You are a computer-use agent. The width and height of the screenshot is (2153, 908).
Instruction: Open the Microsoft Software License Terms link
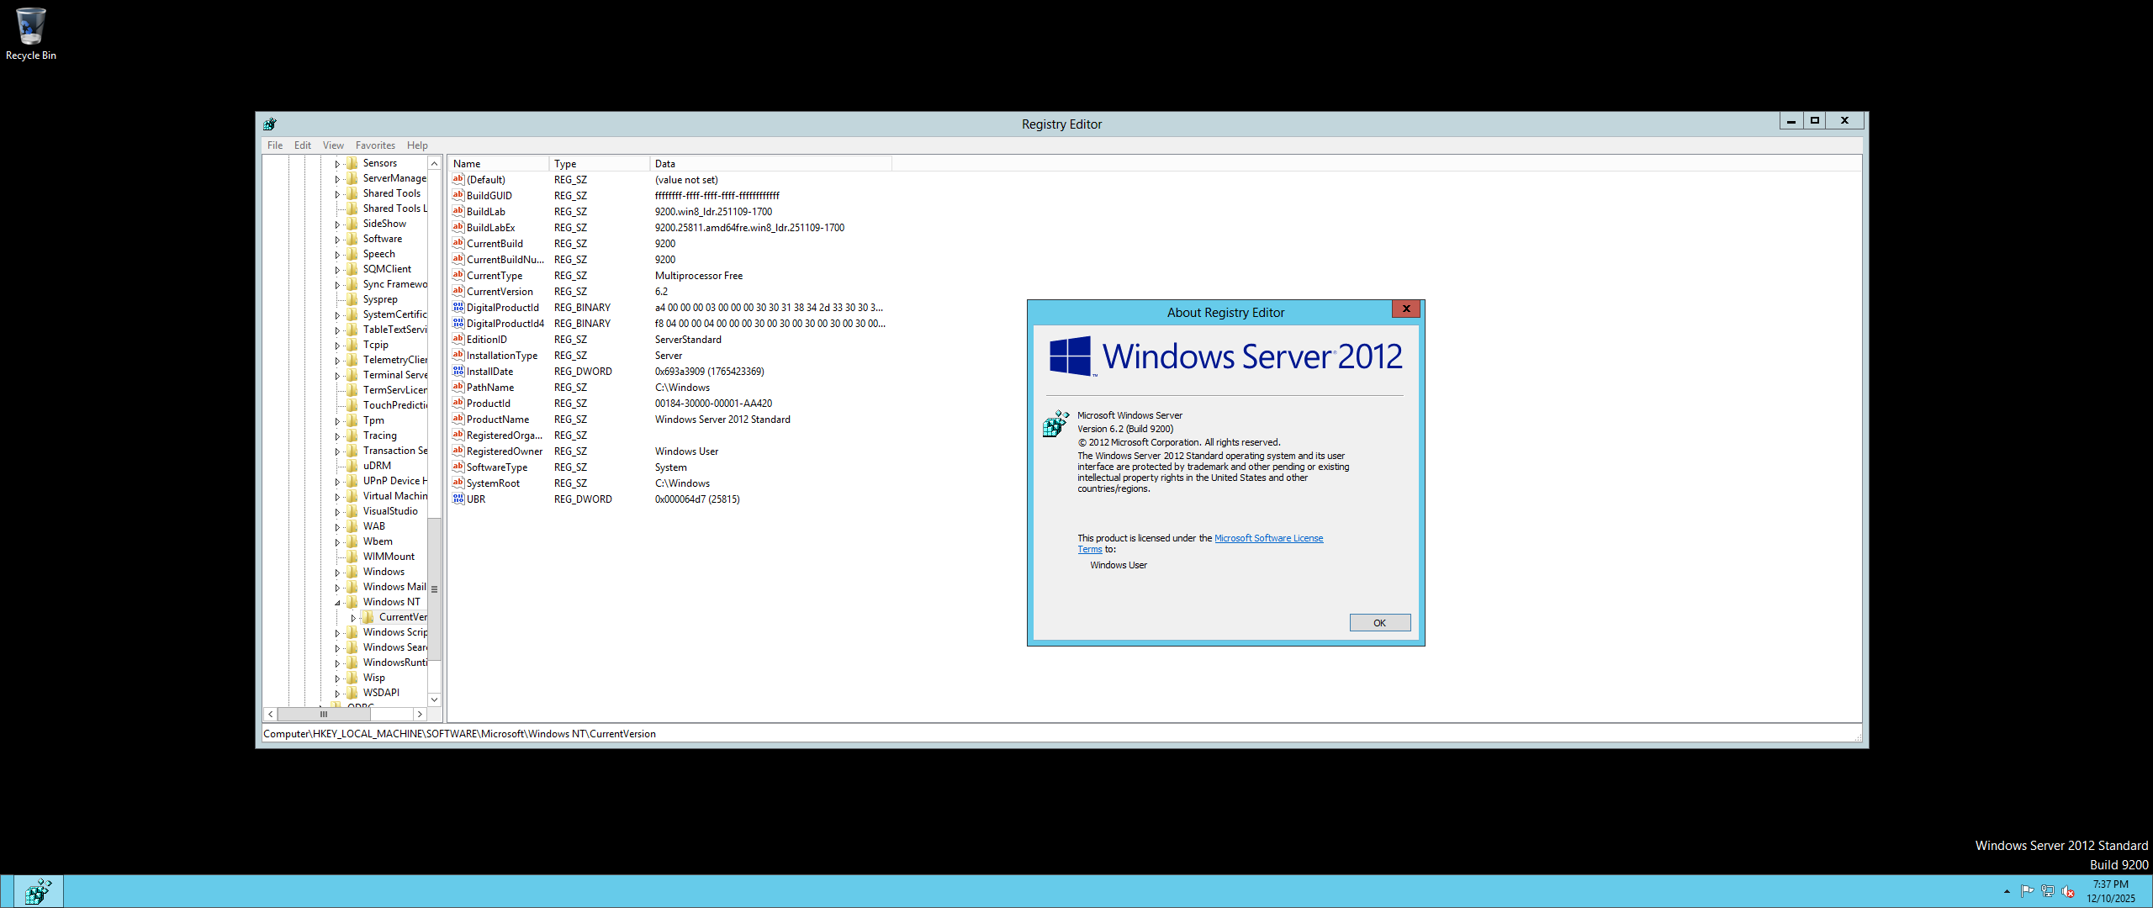pos(1267,538)
